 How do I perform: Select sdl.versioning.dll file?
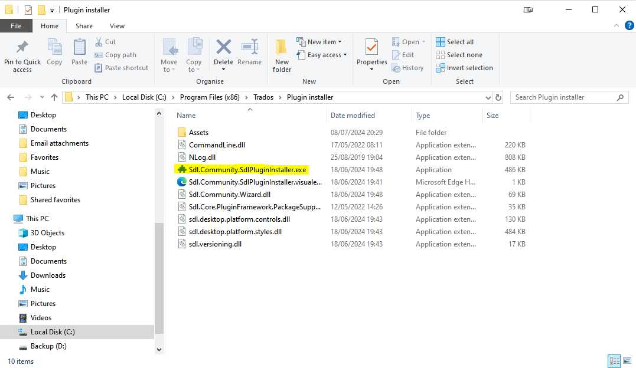210,244
